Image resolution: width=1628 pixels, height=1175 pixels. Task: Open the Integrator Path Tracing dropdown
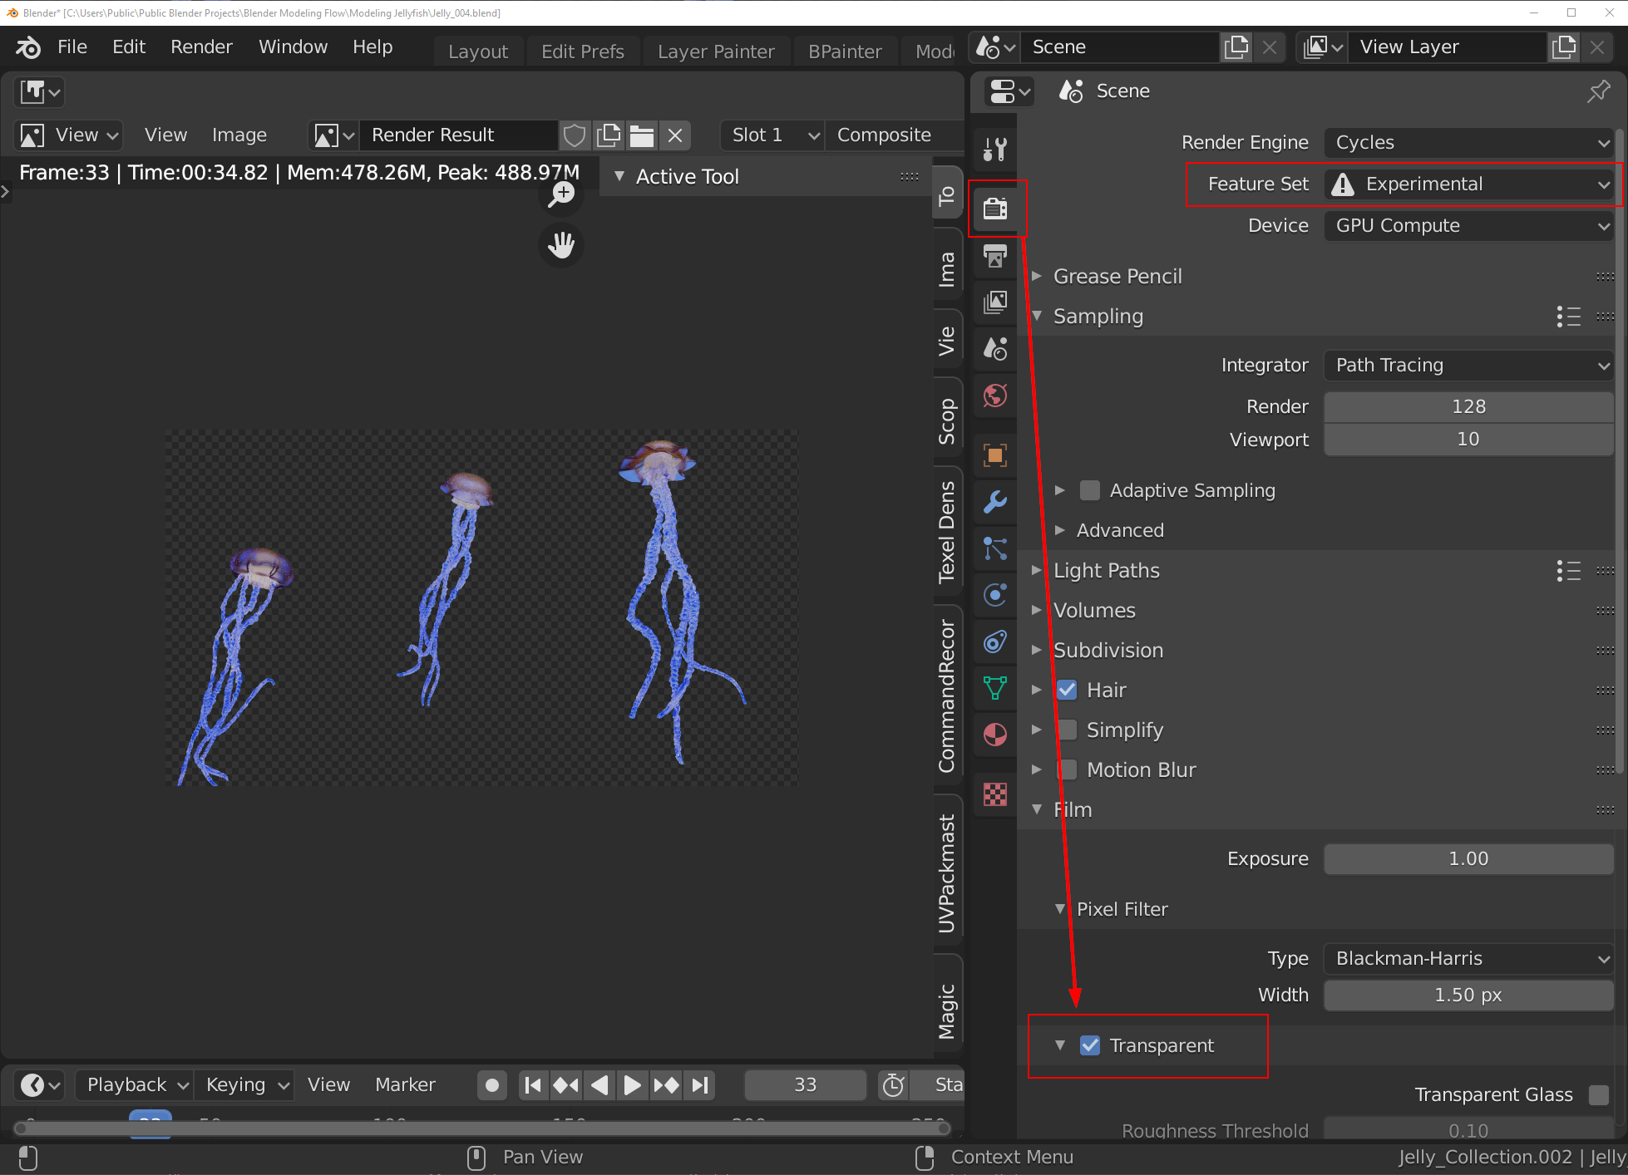click(x=1468, y=365)
